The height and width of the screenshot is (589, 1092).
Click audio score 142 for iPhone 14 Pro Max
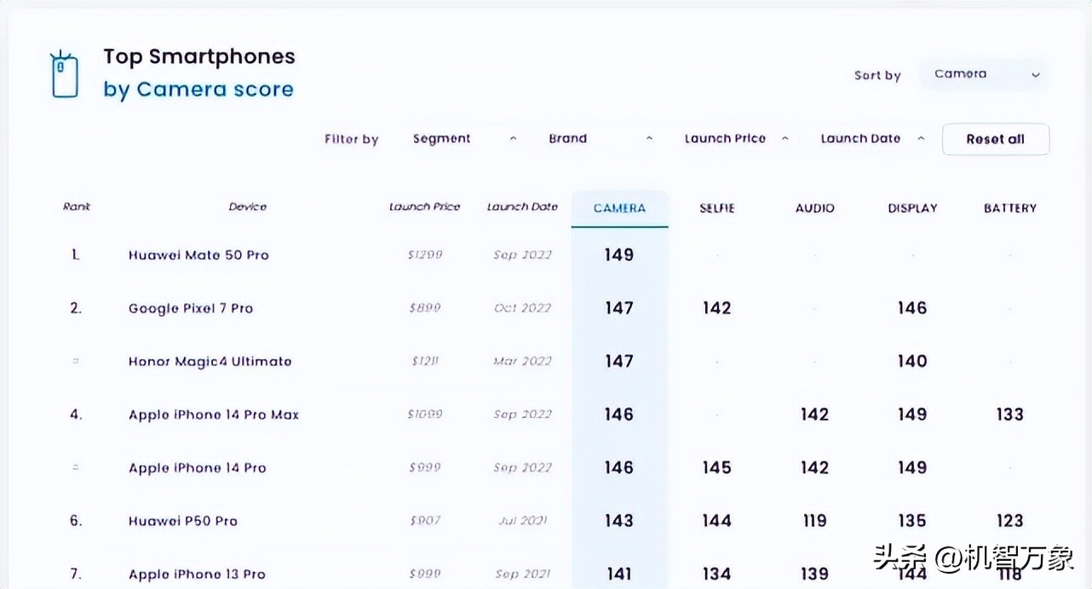[x=814, y=415]
